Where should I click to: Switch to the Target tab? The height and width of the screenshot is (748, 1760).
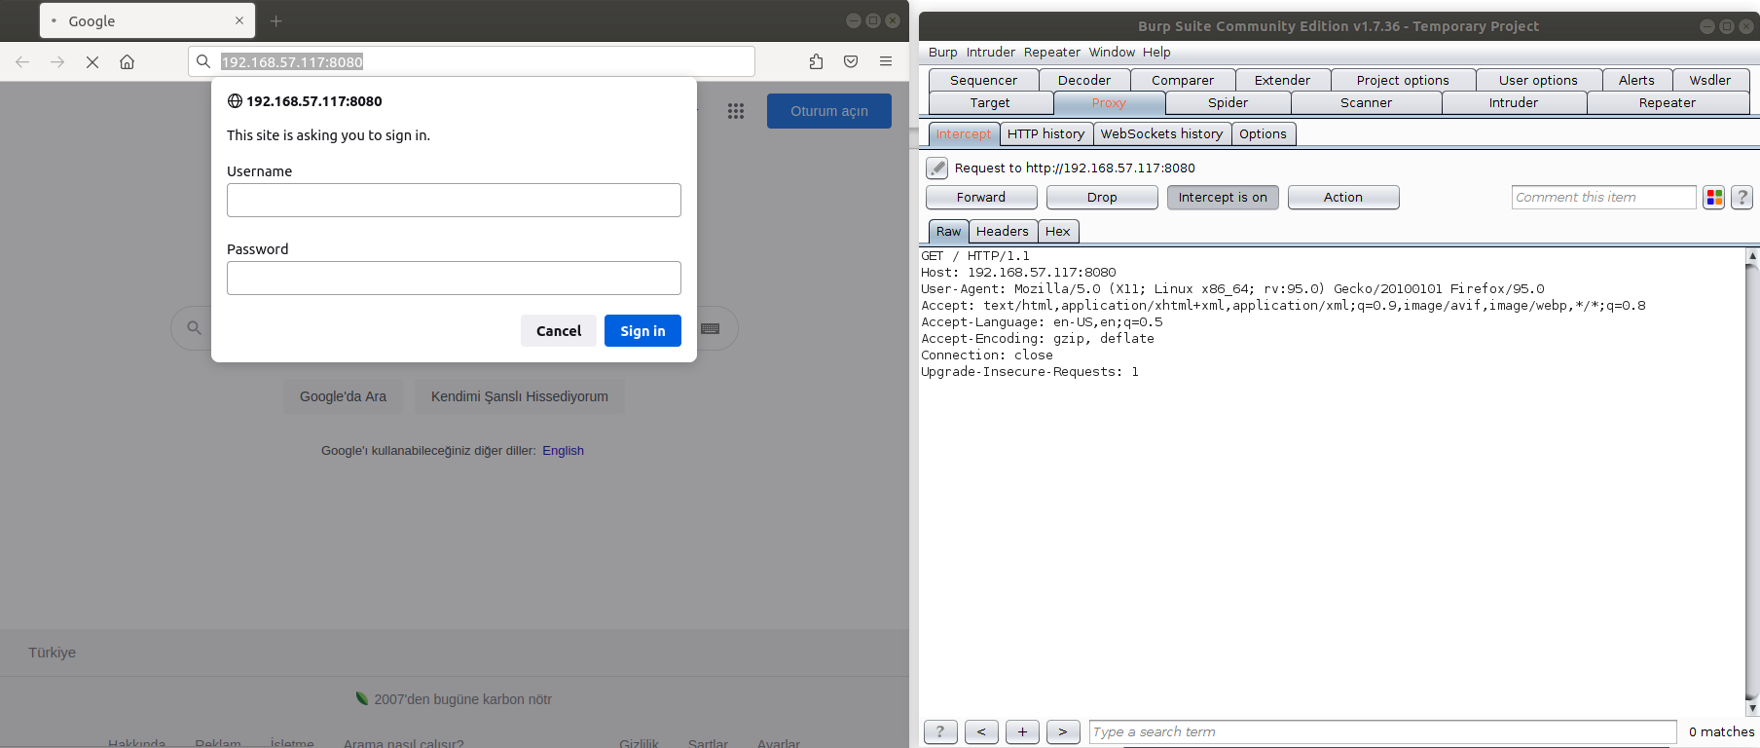[x=990, y=102]
